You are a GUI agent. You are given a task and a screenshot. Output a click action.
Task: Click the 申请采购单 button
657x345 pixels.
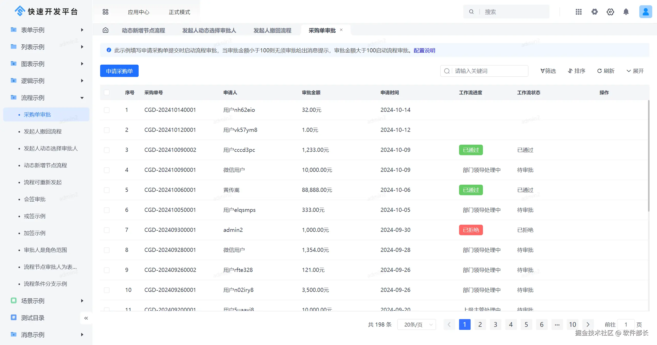tap(119, 71)
